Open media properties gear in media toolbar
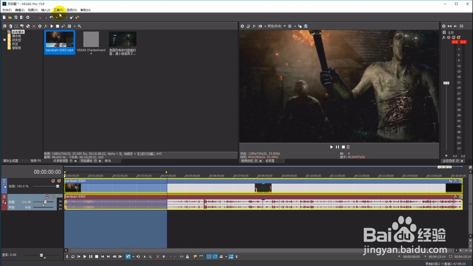The height and width of the screenshot is (266, 473). (x=40, y=26)
